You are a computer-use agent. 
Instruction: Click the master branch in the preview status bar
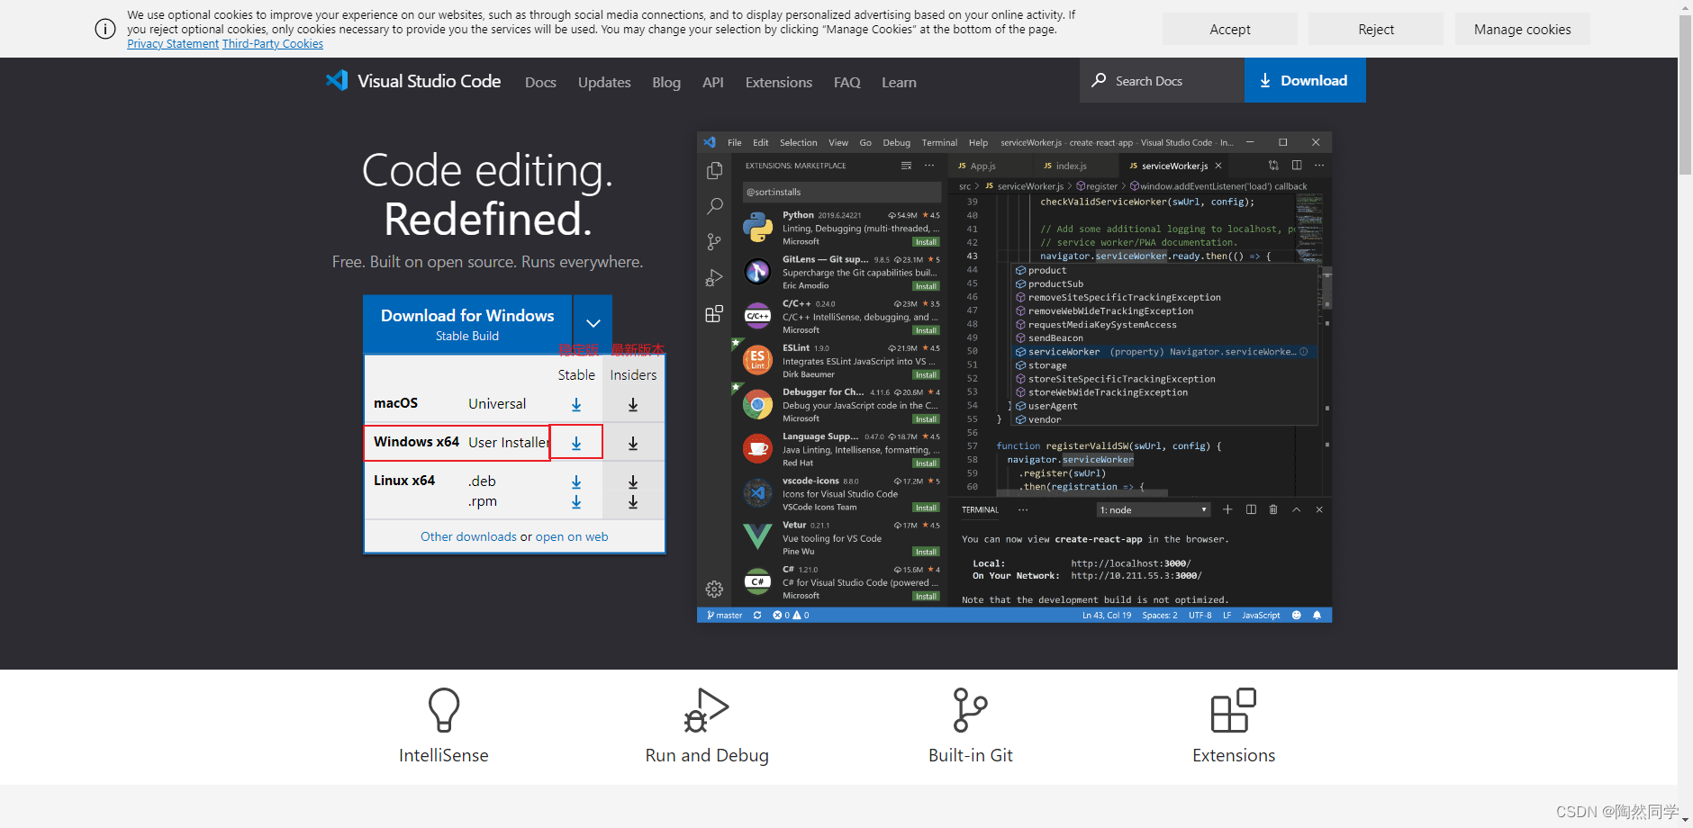point(725,616)
